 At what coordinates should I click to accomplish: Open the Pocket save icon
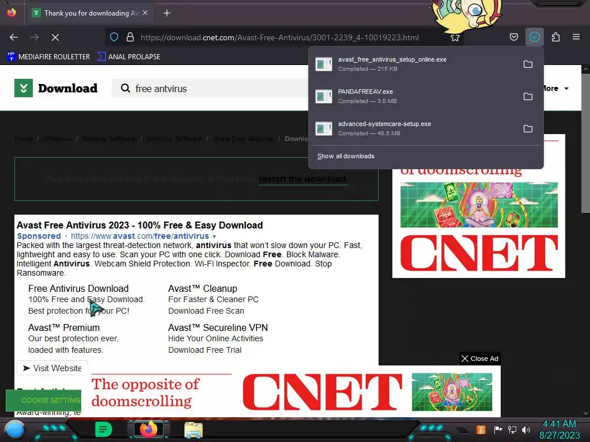[x=513, y=37]
